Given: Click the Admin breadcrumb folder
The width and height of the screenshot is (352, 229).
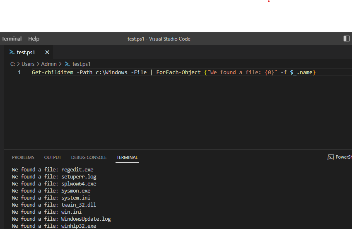Looking at the screenshot, I should pos(49,64).
